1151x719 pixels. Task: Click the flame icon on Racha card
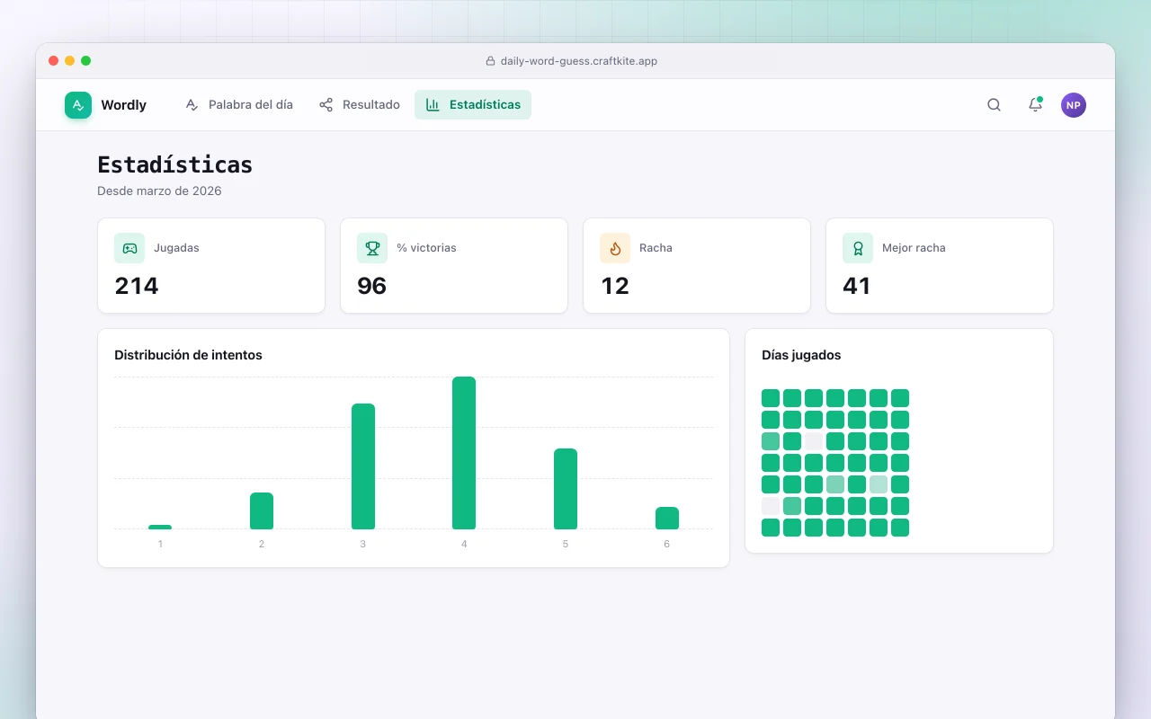pos(615,248)
